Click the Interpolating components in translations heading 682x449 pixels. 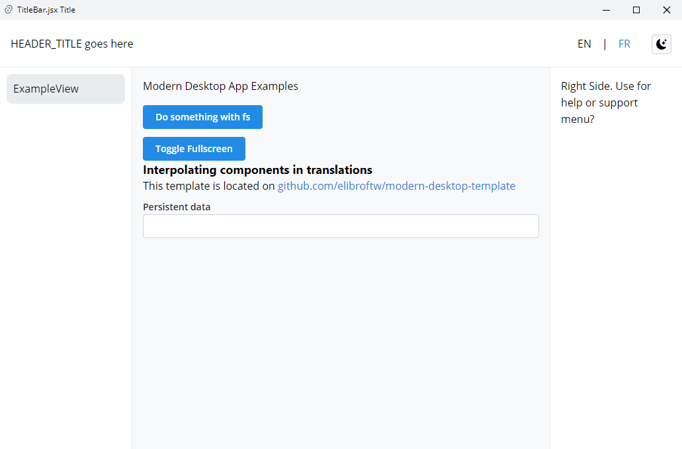click(257, 170)
